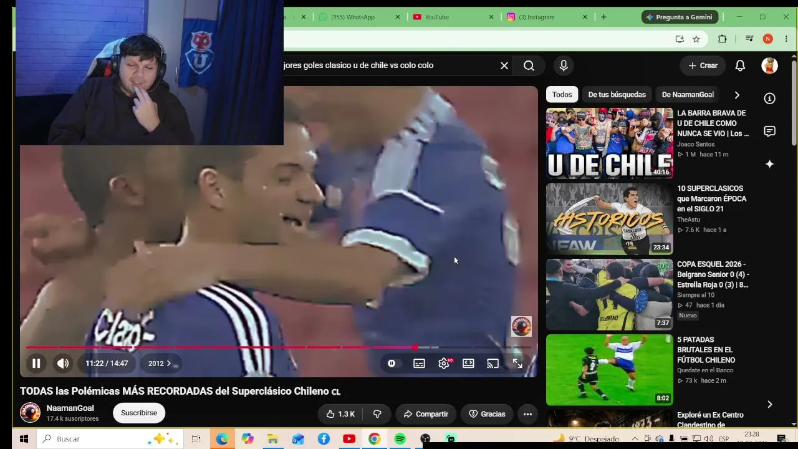
Task: Show more filter chips with arrow
Action: click(737, 95)
